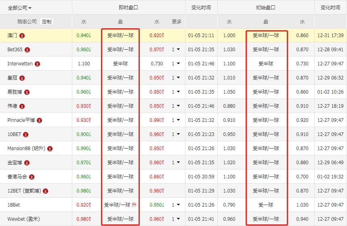This screenshot has width=347, height=226.
Task: Expand the 更多 dropdown in 金宝博 row
Action: [x=176, y=163]
